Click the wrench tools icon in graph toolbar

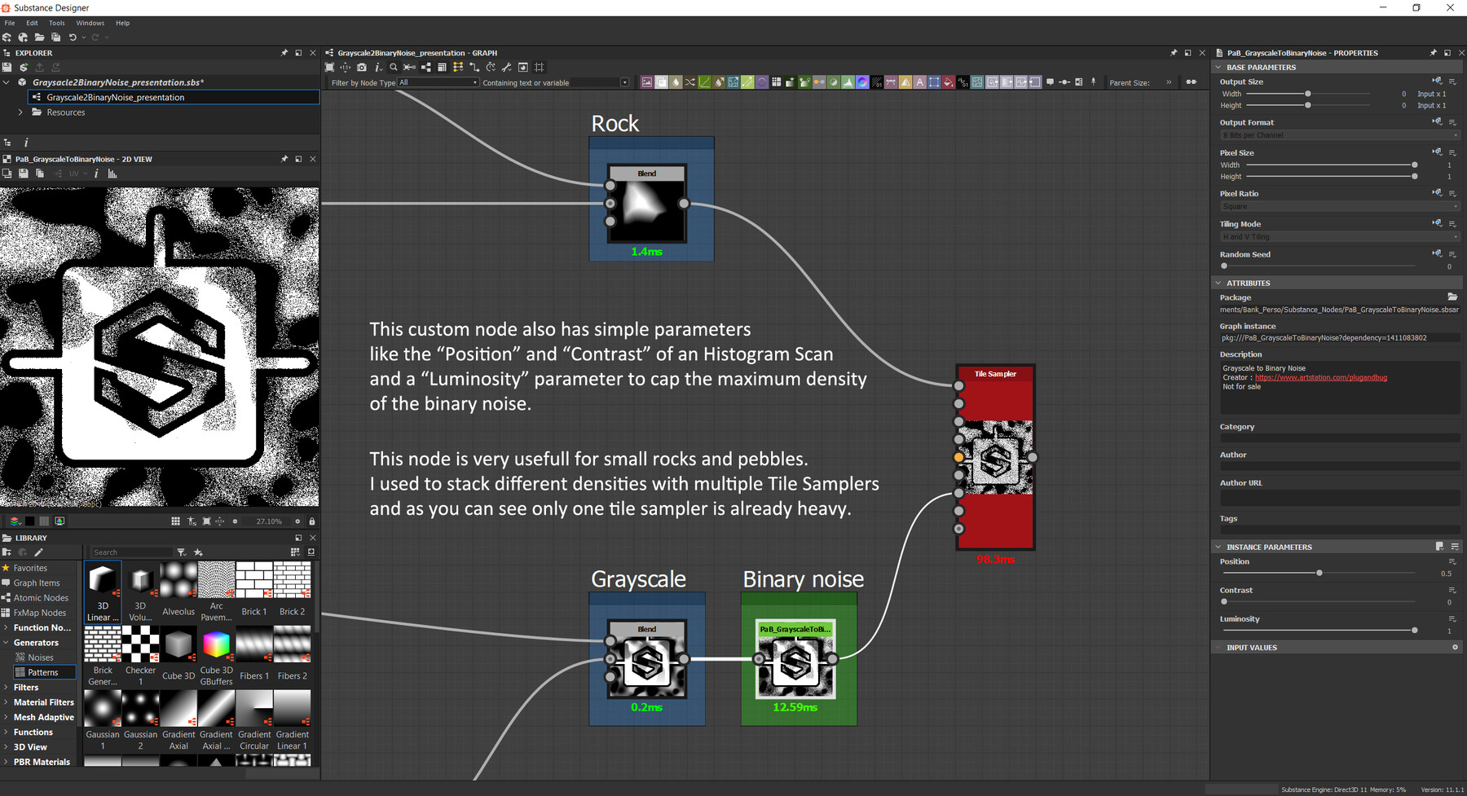[507, 68]
